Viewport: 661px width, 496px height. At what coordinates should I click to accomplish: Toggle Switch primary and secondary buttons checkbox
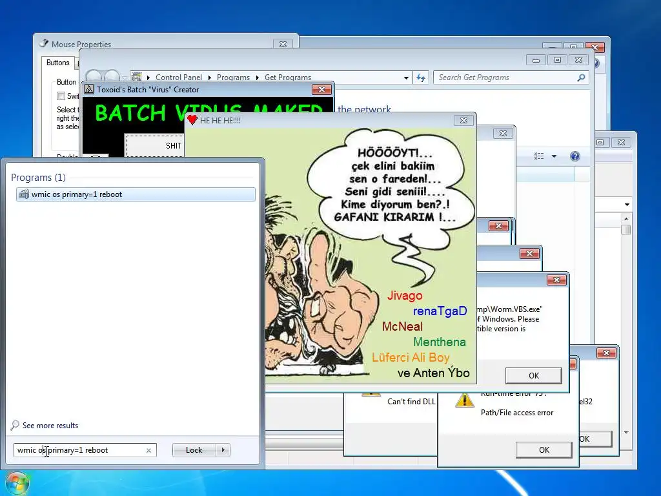pos(61,96)
